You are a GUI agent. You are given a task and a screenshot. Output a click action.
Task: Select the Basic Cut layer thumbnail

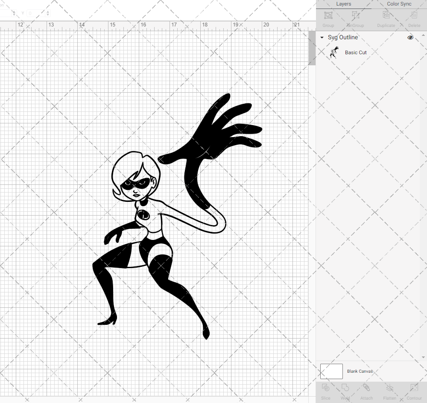point(334,52)
